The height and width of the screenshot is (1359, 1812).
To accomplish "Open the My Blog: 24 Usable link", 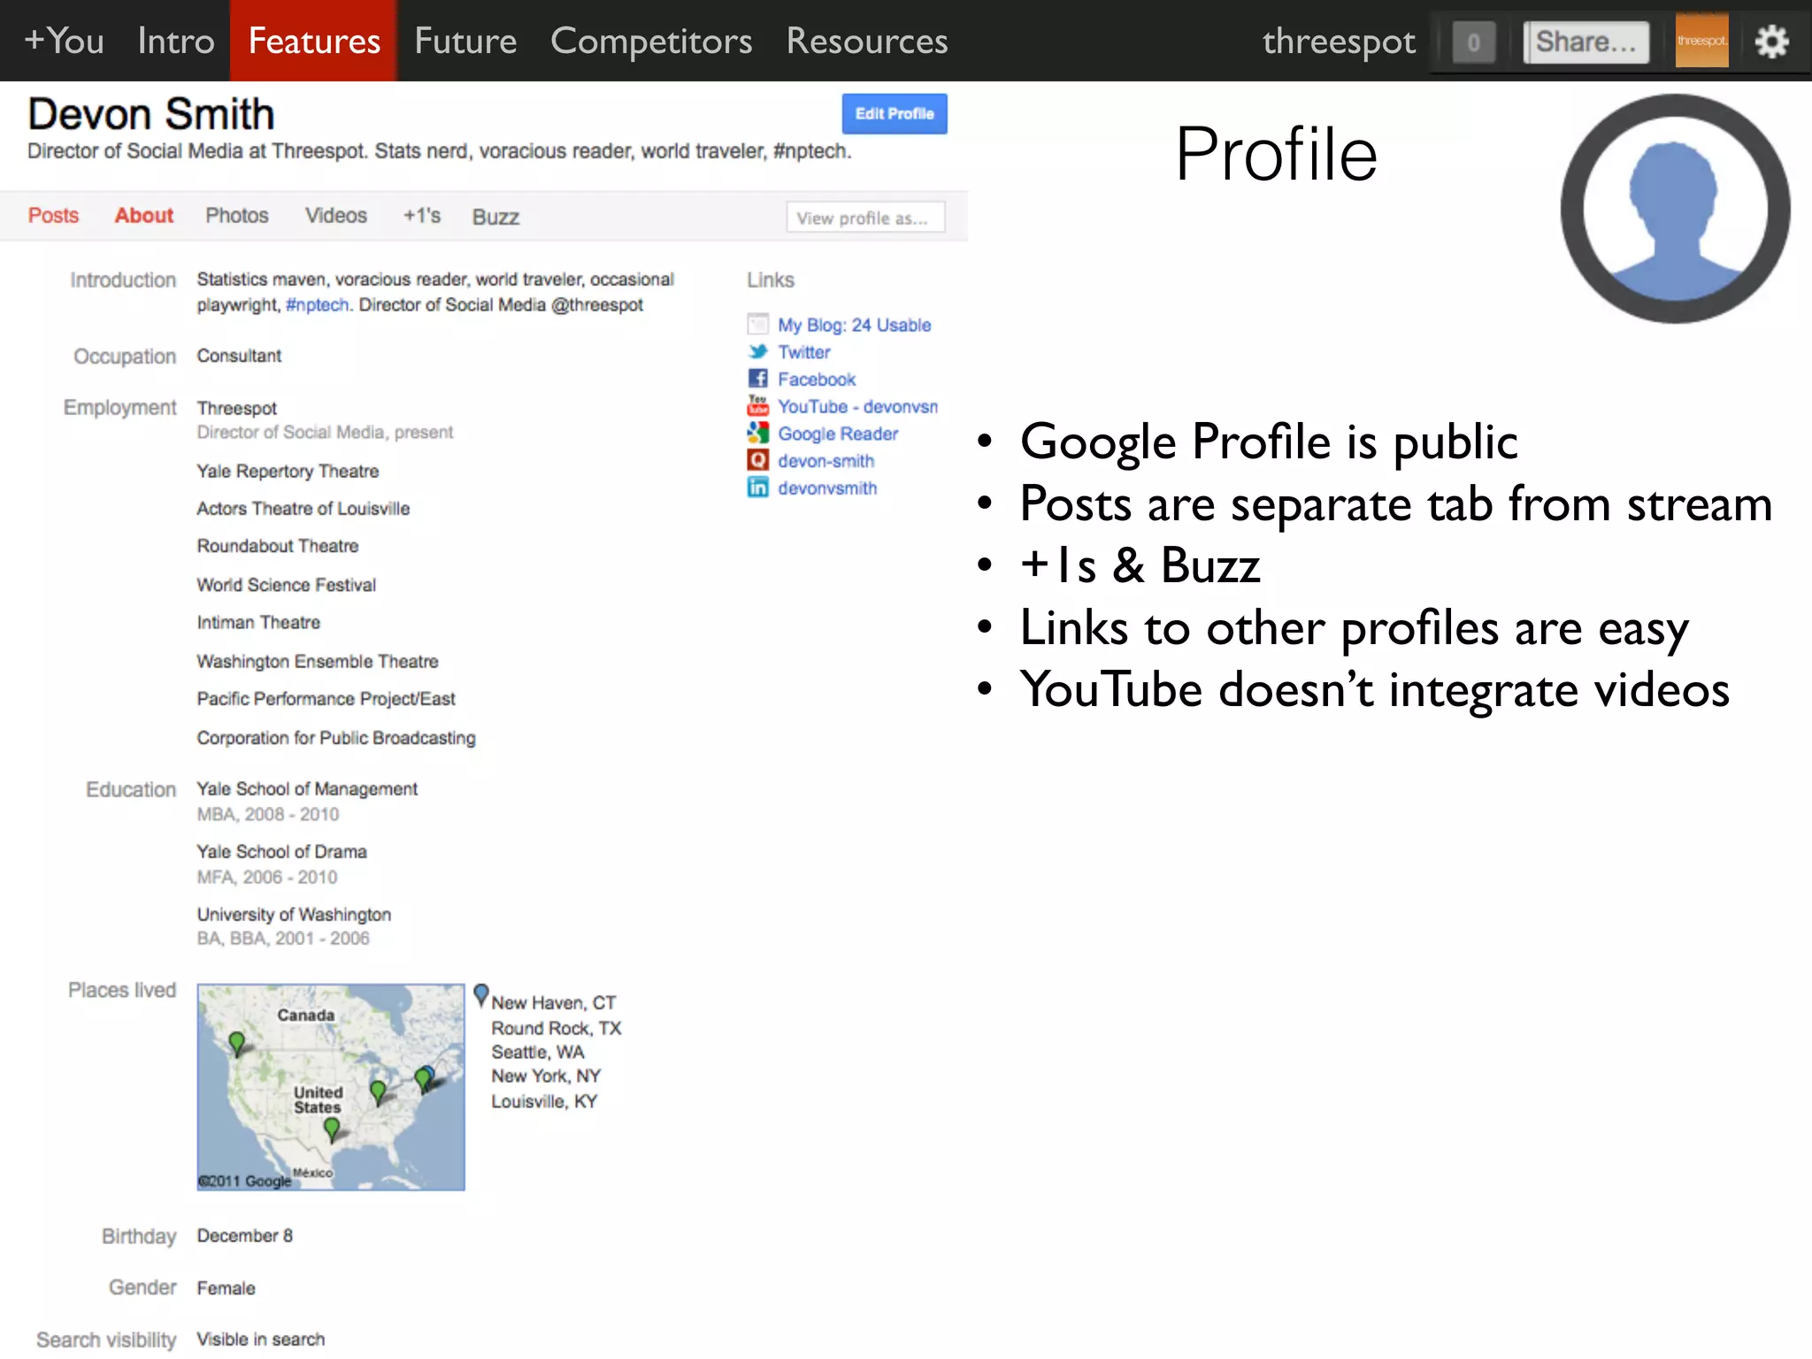I will pos(855,325).
